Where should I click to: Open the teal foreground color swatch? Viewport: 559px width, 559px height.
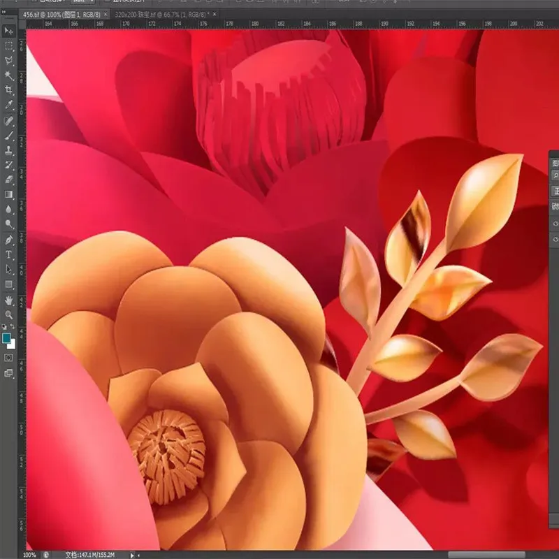click(7, 338)
